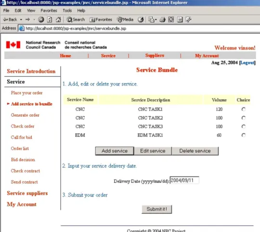Click the Logout link

(247, 63)
